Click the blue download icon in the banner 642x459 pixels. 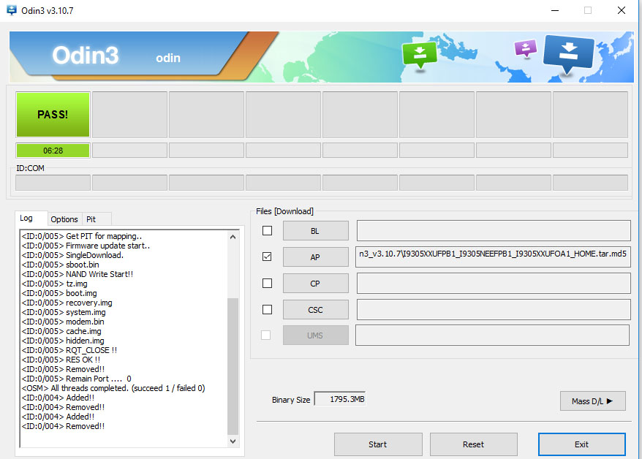569,53
